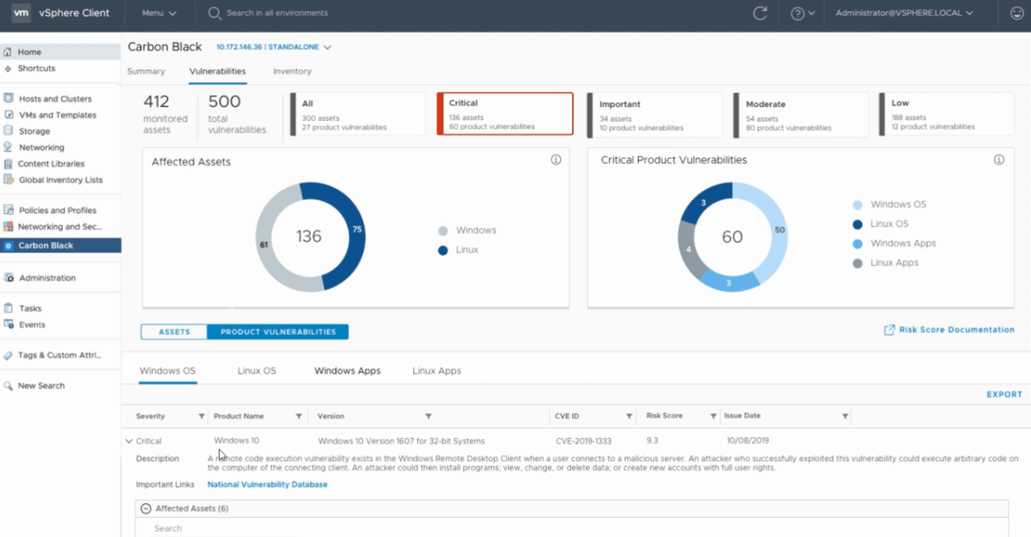The image size is (1031, 537).
Task: Click the Policies and Profiles icon
Action: (x=9, y=210)
